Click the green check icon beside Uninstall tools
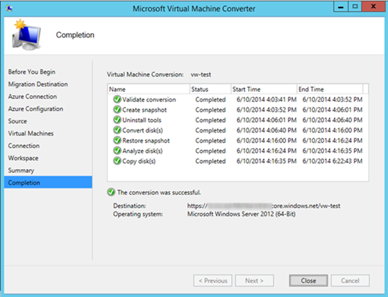The image size is (388, 297). [x=117, y=120]
